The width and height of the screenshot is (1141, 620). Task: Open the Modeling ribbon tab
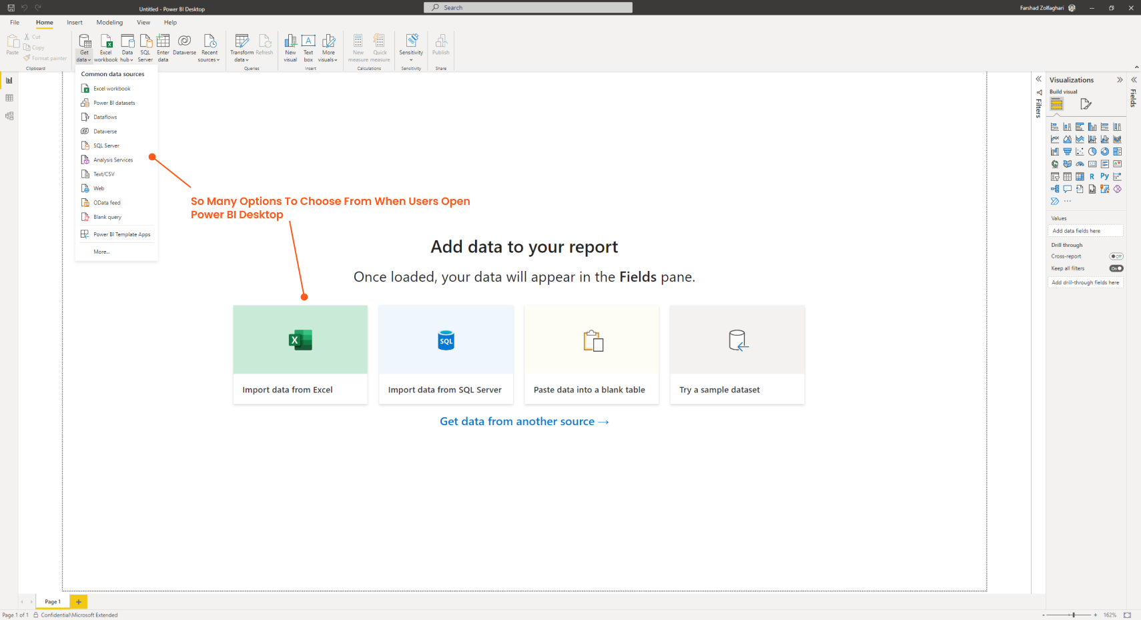pyautogui.click(x=109, y=23)
